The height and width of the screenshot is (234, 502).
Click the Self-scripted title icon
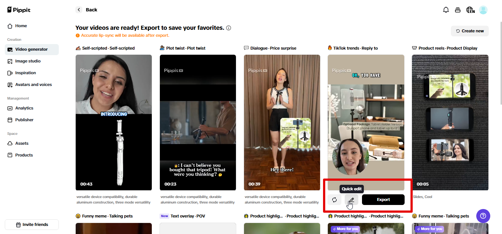pyautogui.click(x=78, y=48)
